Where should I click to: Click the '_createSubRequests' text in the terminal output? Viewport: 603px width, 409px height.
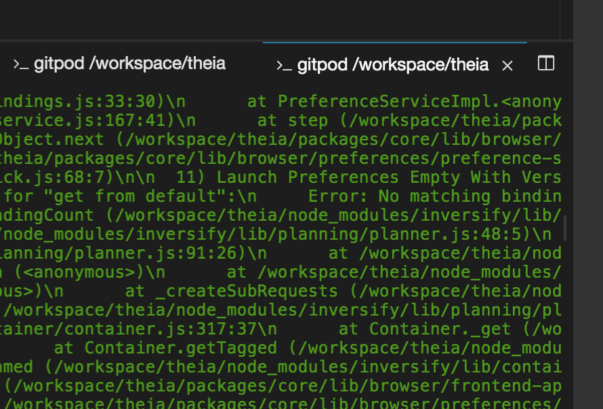coord(247,291)
